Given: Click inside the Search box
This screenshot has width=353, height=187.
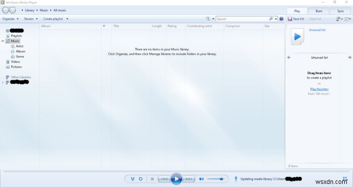Looking at the screenshot, I should (242, 19).
